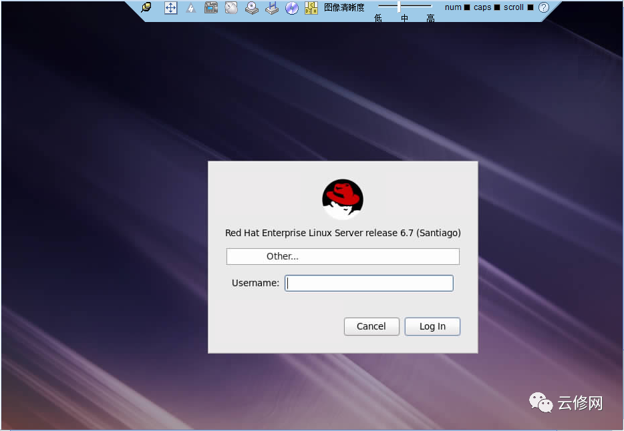
Task: Open the virtual CD drive icon
Action: click(251, 7)
